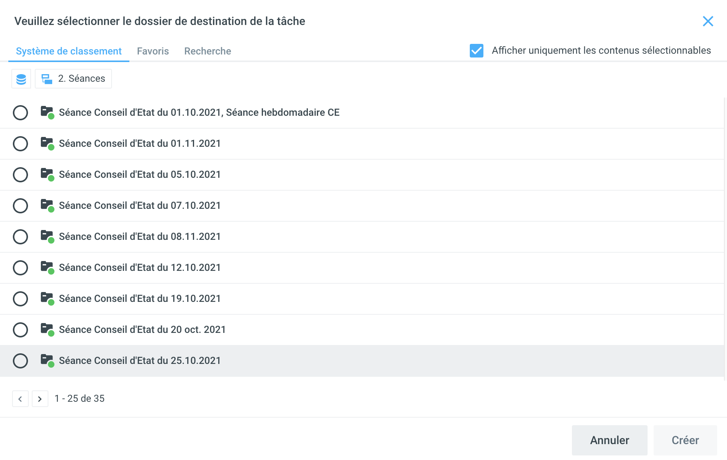Switch to the Favoris tab
Screen dimensions: 727x460
pyautogui.click(x=153, y=51)
